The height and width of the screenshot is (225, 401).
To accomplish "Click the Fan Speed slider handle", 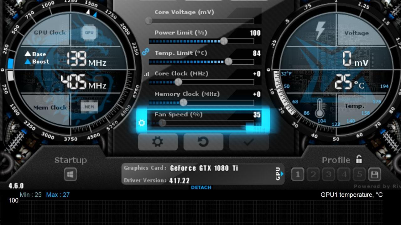I will pos(162,123).
